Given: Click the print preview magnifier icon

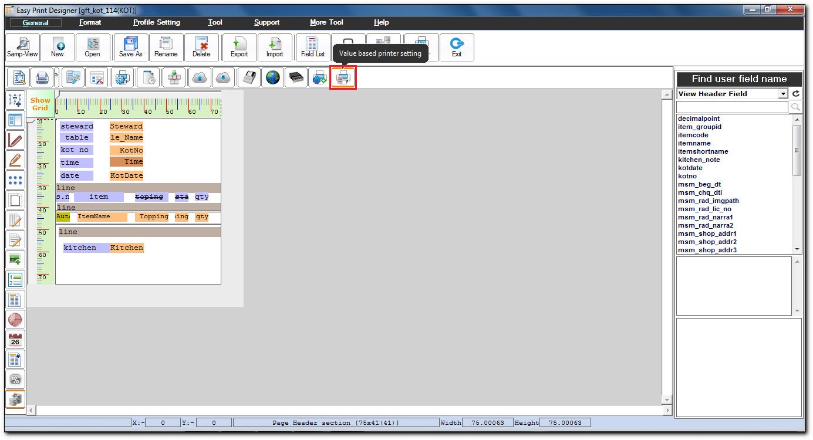Looking at the screenshot, I should [19, 77].
